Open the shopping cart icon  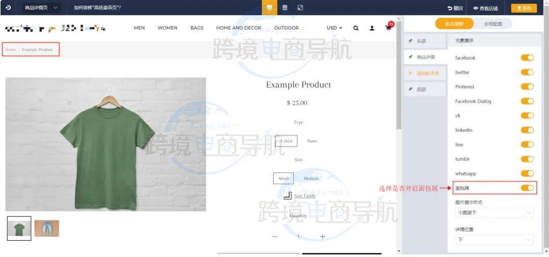[x=388, y=28]
